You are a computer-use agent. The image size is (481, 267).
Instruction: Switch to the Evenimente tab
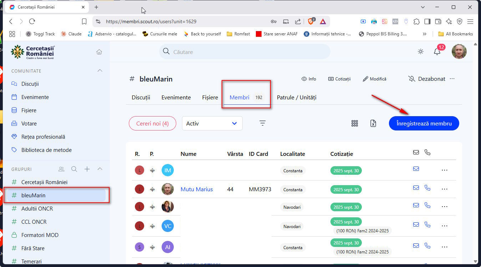pos(176,97)
